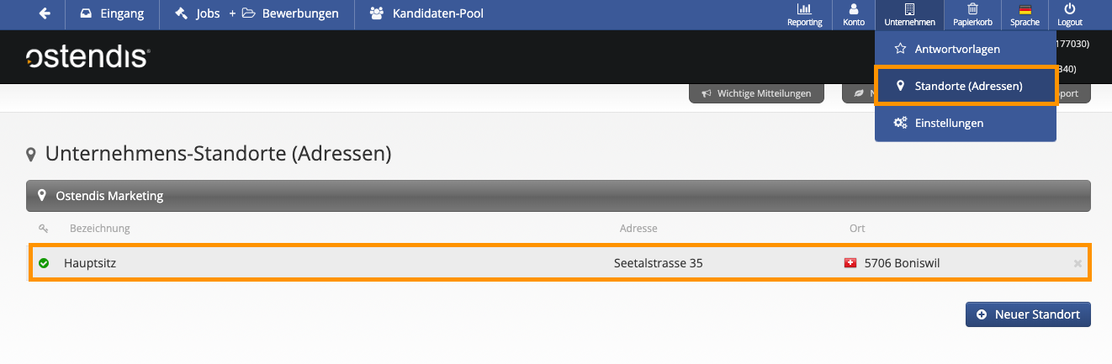
Task: Select Standorte (Adressen) menu entry
Action: coord(966,86)
